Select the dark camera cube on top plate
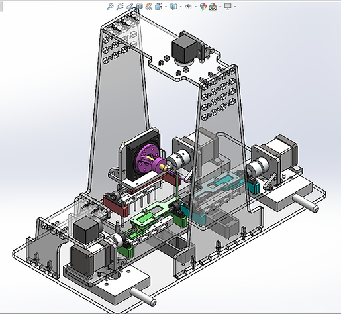The image size is (341, 314). tap(184, 48)
